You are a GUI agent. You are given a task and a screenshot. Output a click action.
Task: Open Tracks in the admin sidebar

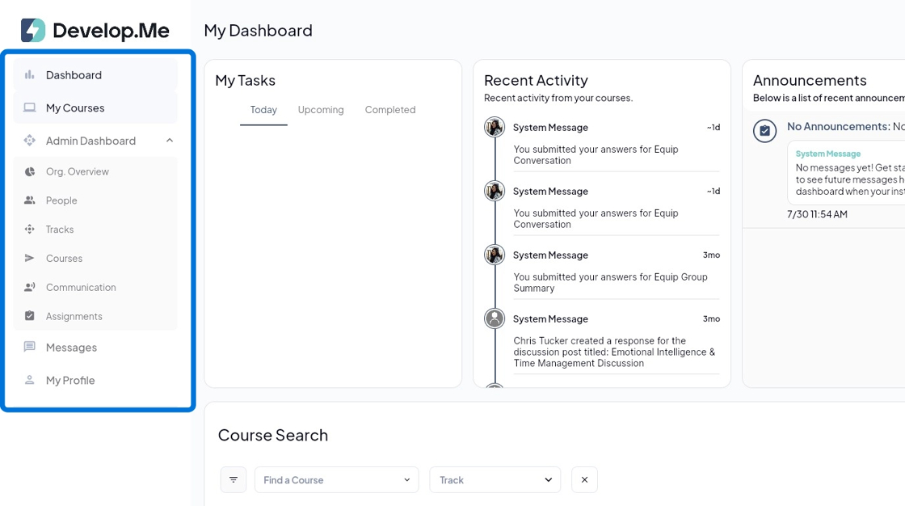pos(60,230)
